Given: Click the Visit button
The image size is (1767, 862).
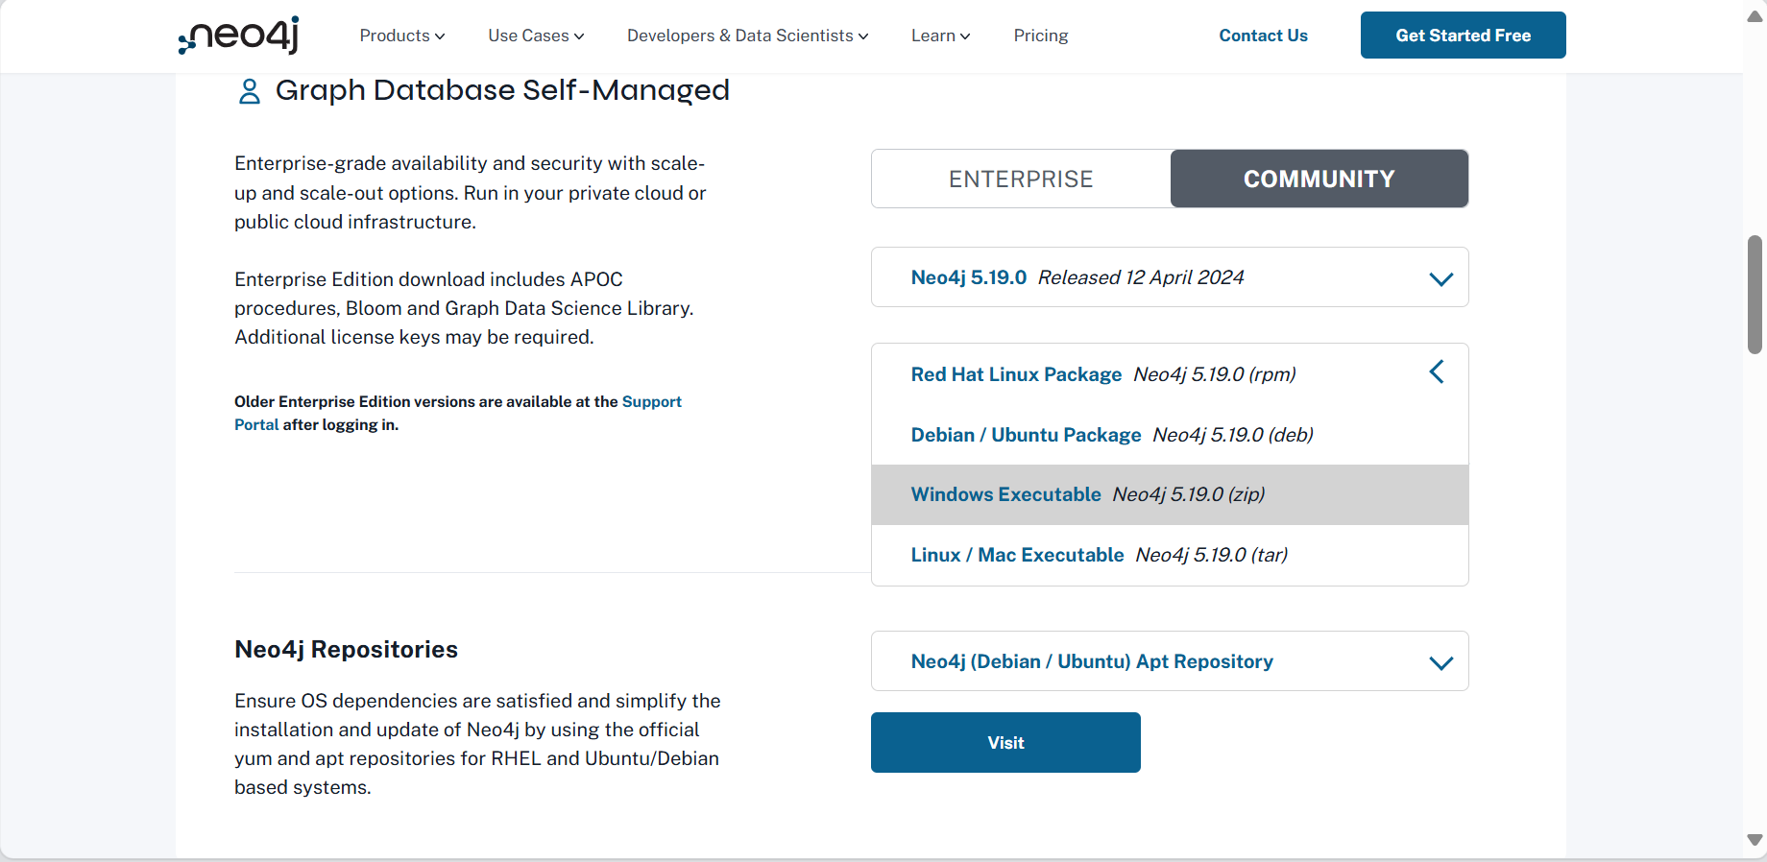Looking at the screenshot, I should coord(1005,742).
